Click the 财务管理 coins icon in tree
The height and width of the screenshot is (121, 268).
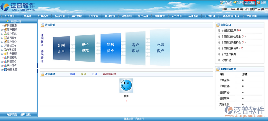(5, 54)
